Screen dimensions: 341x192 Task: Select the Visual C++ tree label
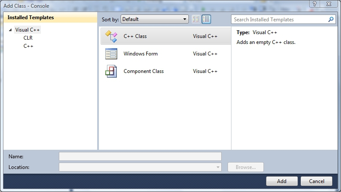27,30
